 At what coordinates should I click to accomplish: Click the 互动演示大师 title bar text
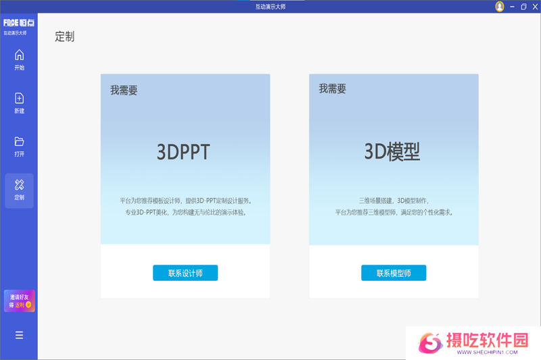click(270, 7)
